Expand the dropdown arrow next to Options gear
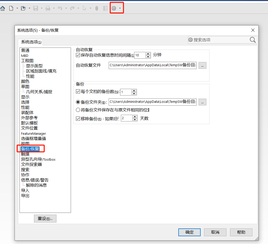 [x=120, y=8]
